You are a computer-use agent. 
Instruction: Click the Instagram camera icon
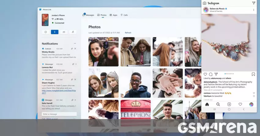(x=205, y=3)
